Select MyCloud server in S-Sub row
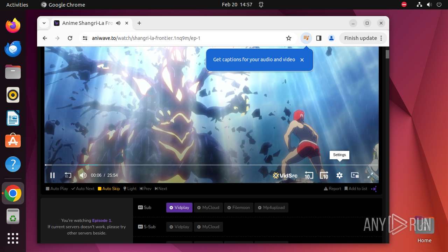The width and height of the screenshot is (448, 252). point(208,227)
